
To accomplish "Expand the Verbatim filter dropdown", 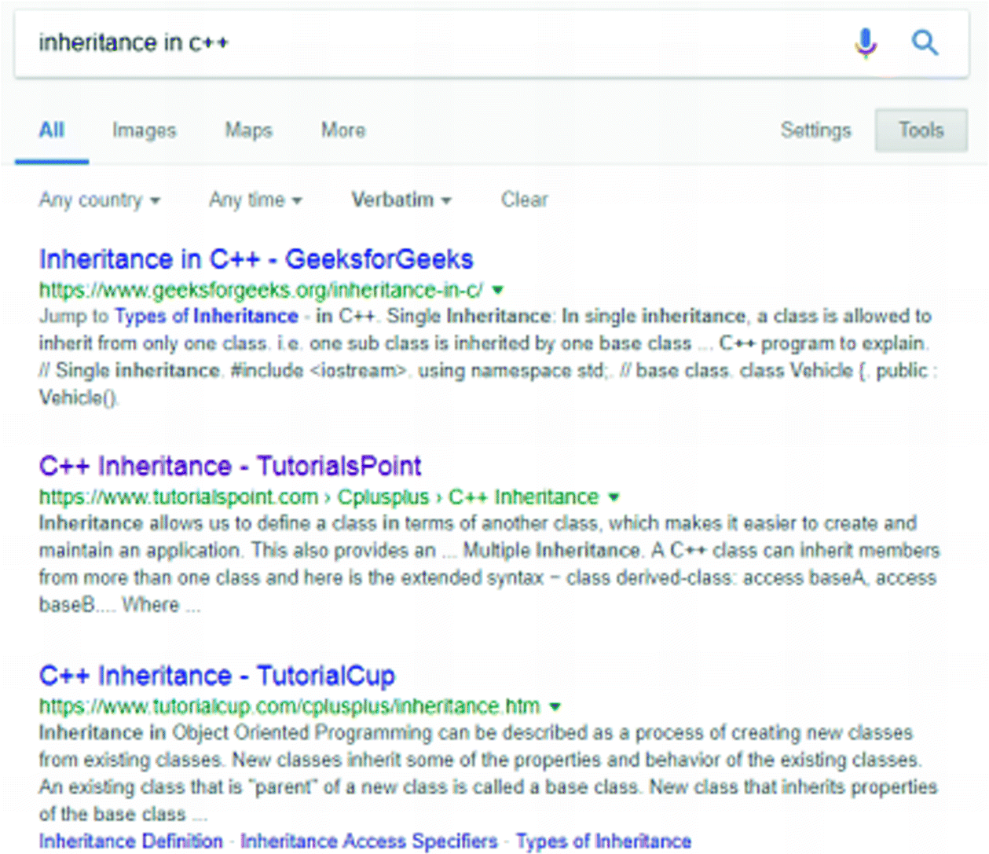I will pos(401,200).
